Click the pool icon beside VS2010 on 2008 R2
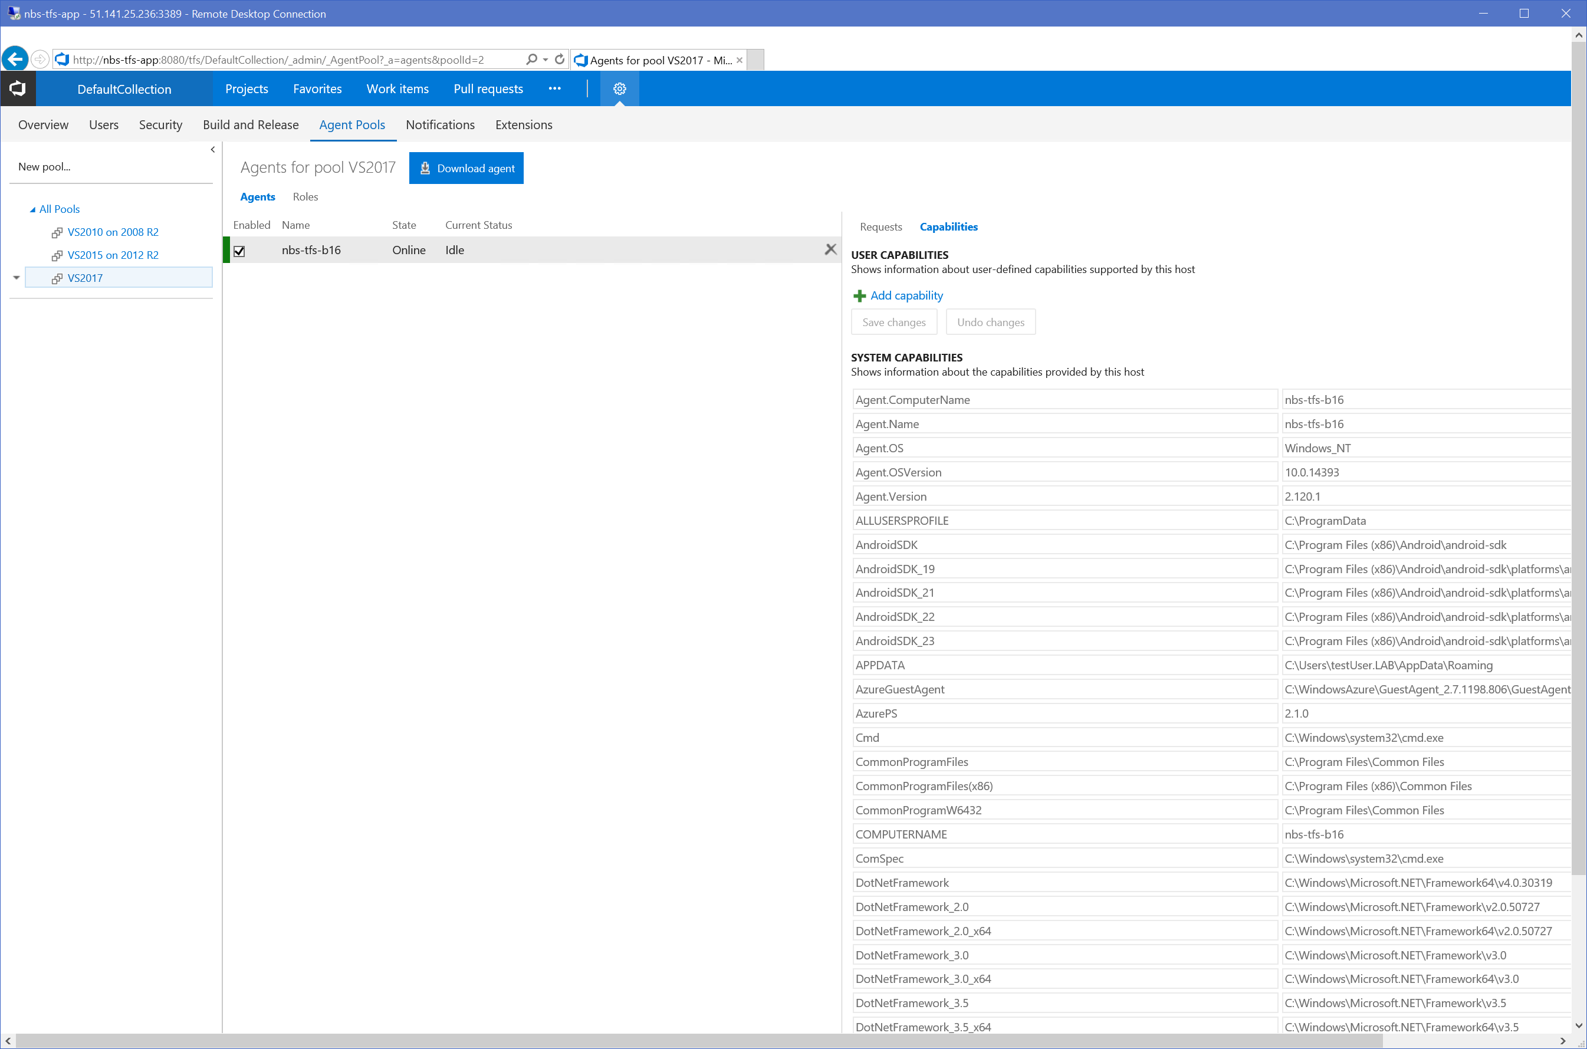Image resolution: width=1587 pixels, height=1049 pixels. pyautogui.click(x=57, y=232)
